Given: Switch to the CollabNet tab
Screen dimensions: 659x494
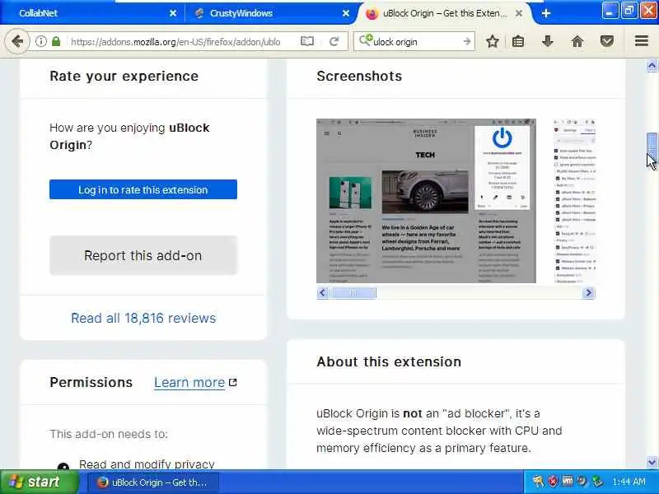Looking at the screenshot, I should 91,13.
